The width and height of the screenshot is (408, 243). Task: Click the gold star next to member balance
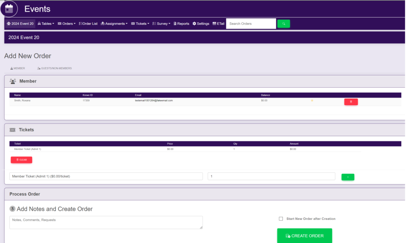click(x=312, y=101)
